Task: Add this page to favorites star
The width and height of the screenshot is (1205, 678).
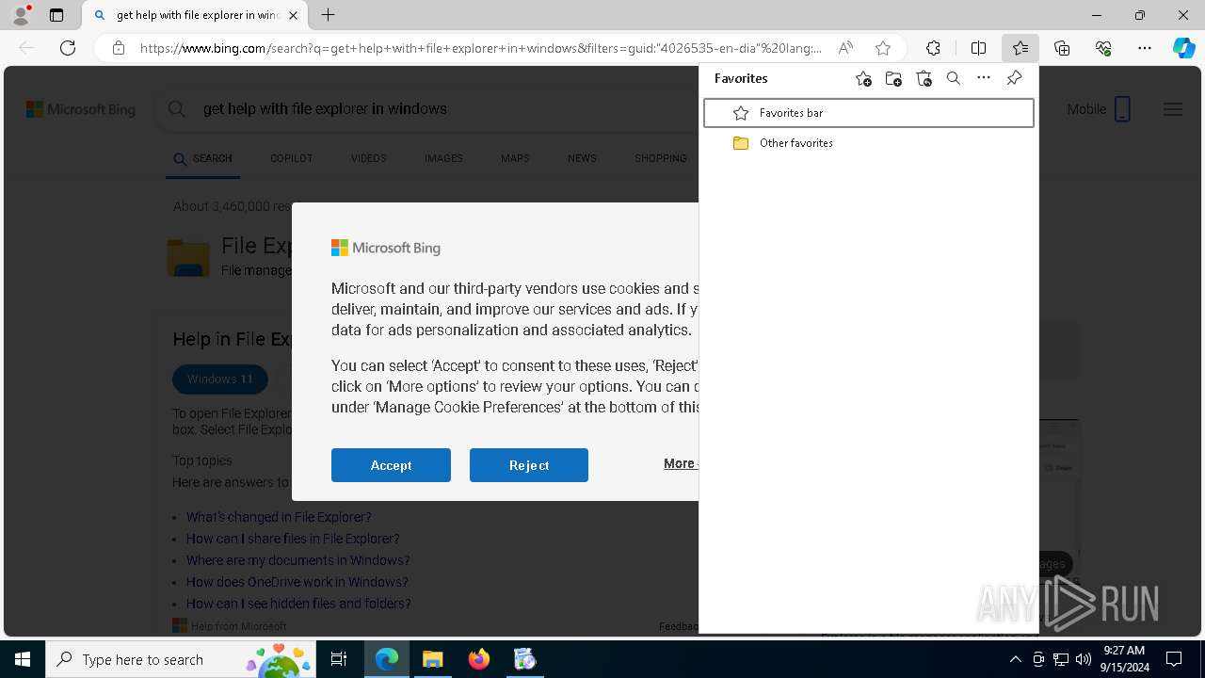Action: pyautogui.click(x=882, y=48)
